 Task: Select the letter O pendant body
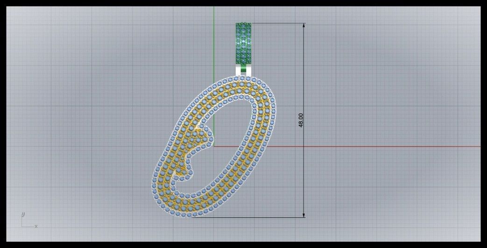[x=214, y=147]
